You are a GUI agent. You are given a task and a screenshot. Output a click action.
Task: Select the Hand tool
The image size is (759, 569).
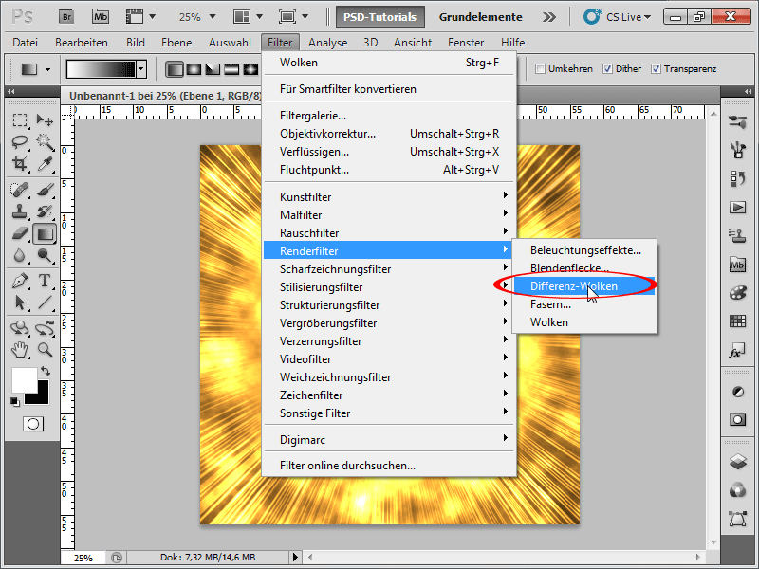[20, 350]
